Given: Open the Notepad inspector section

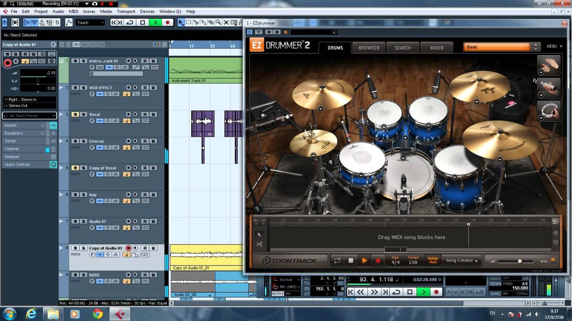Looking at the screenshot, I should pyautogui.click(x=29, y=156).
